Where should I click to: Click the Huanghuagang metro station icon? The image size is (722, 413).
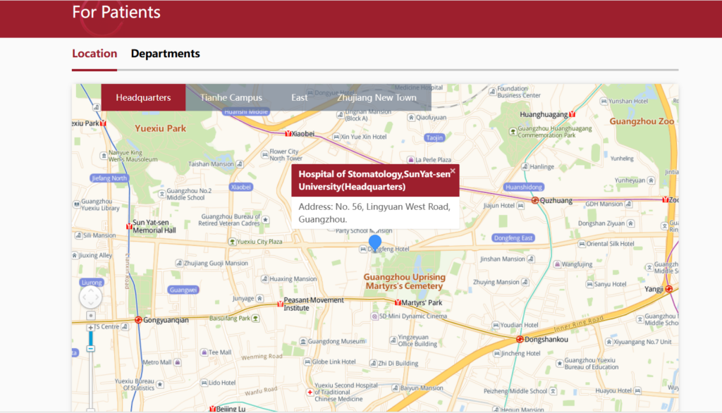point(572,114)
